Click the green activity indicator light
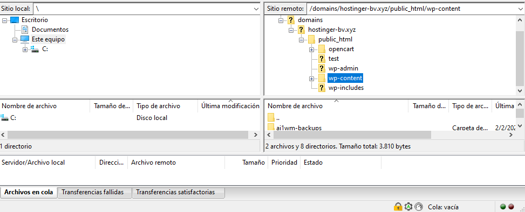This screenshot has height=212, width=525. coord(503,207)
